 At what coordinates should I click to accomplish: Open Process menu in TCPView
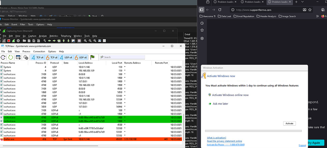(x=26, y=51)
